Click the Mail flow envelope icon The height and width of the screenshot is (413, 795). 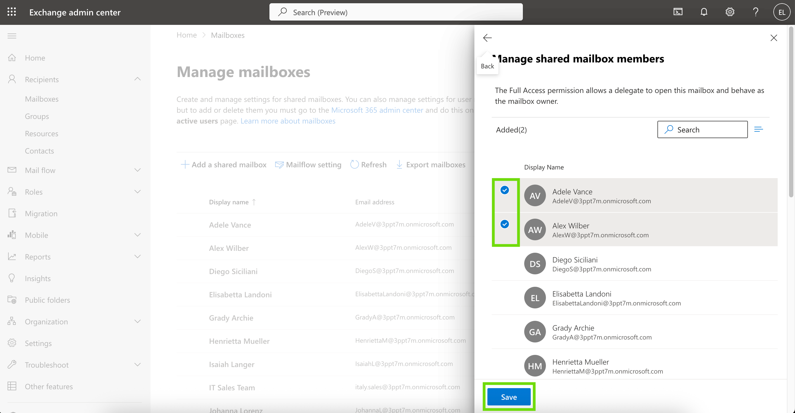[12, 170]
